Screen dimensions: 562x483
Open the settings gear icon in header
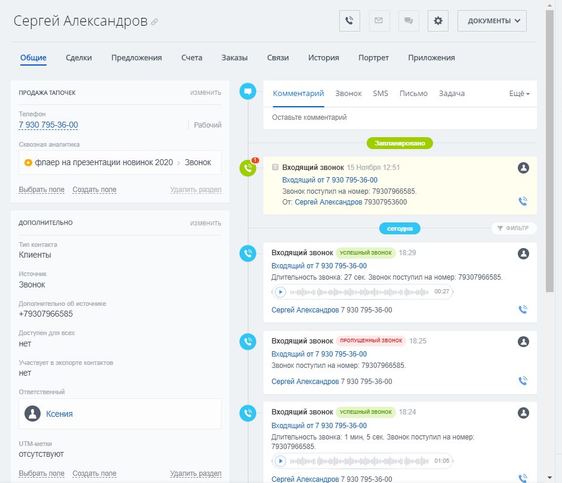click(x=438, y=20)
